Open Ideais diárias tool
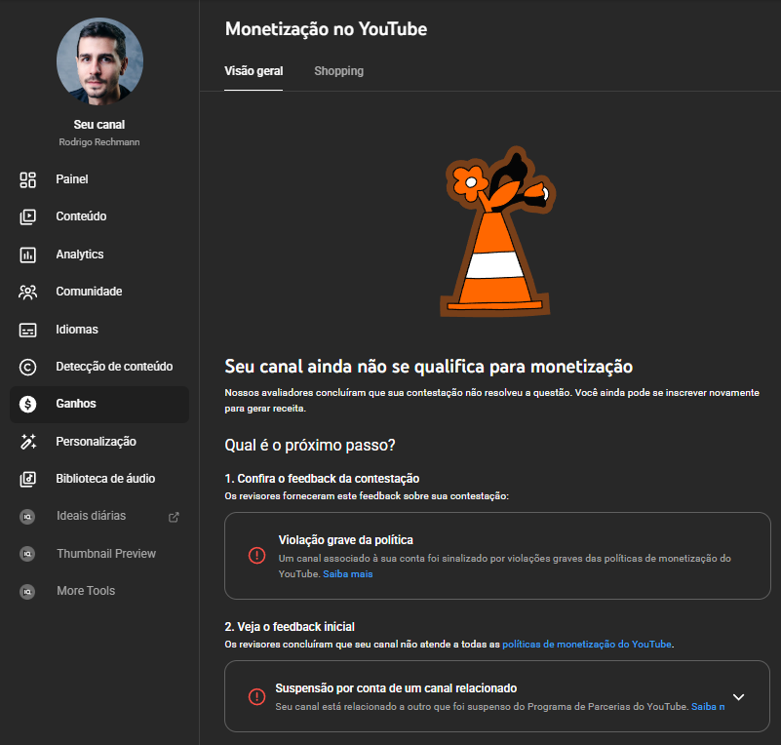The image size is (781, 745). (99, 517)
